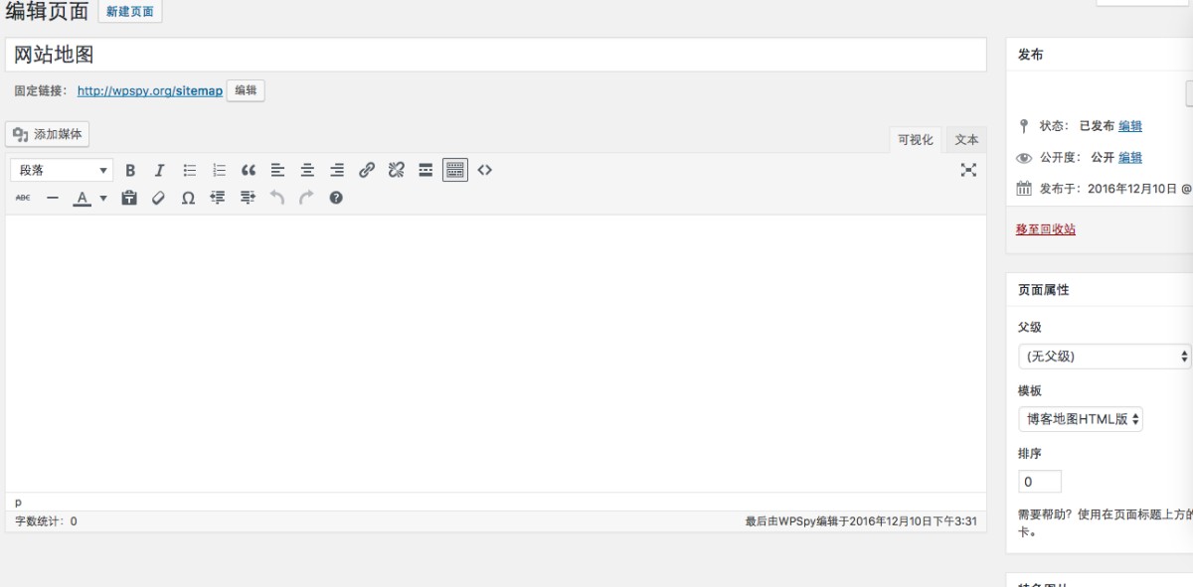Open the 博客地图HTML版 template dropdown

tap(1081, 419)
